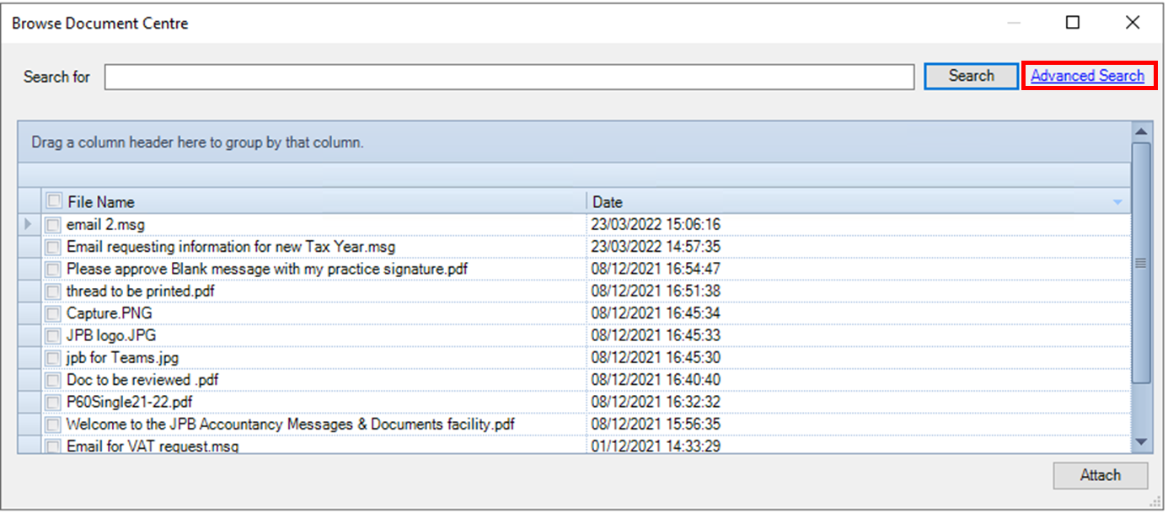Tick the checkbox for Doc to be reviewed .pdf
This screenshot has width=1168, height=513.
click(x=53, y=380)
